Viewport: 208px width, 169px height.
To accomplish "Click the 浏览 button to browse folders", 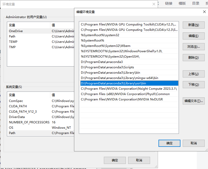I will [x=193, y=47].
